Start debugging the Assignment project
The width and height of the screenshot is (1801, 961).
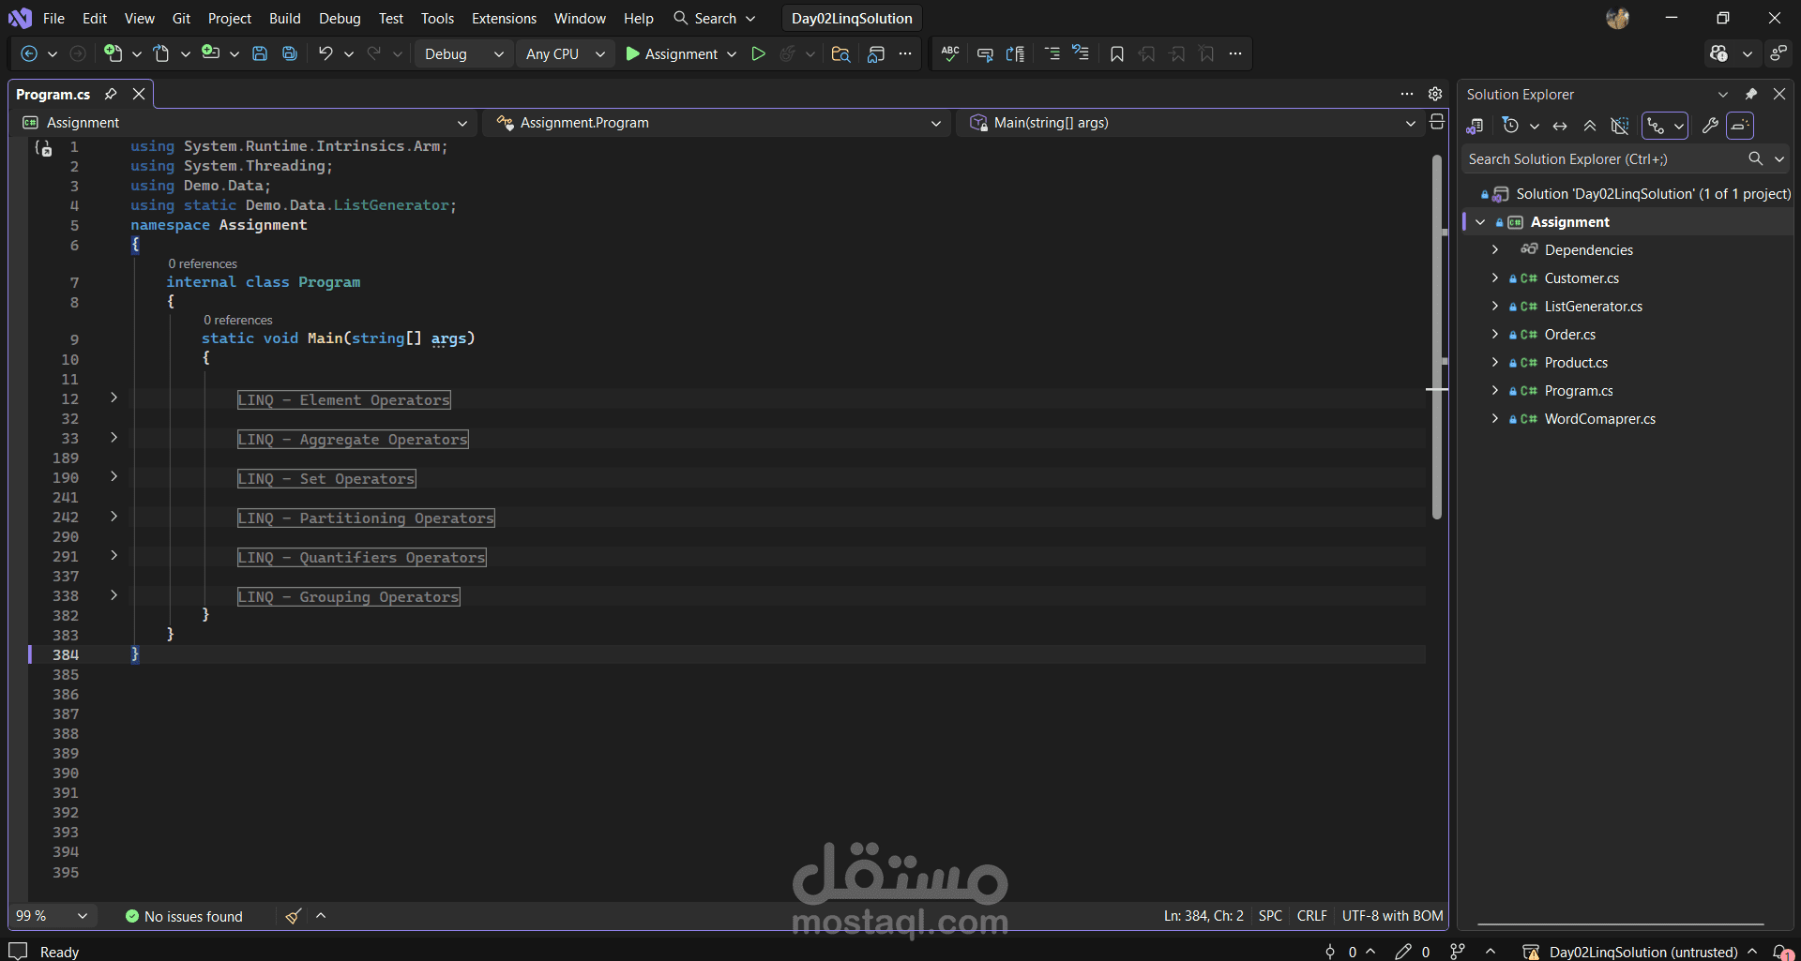click(x=672, y=54)
